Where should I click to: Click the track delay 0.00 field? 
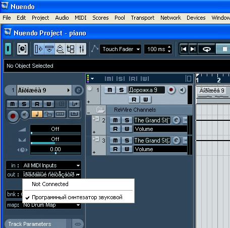point(55,149)
